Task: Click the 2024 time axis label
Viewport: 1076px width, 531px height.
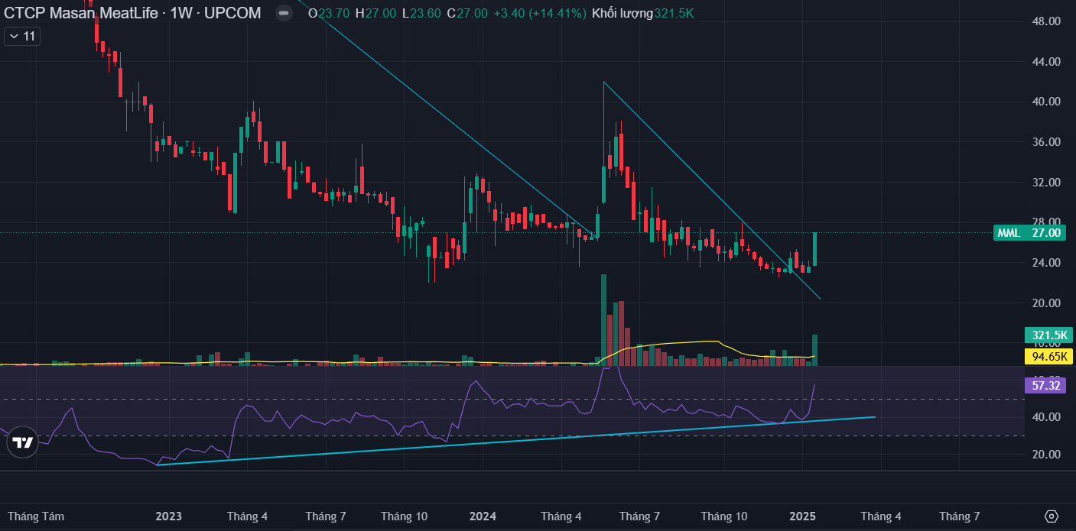Action: coord(482,516)
